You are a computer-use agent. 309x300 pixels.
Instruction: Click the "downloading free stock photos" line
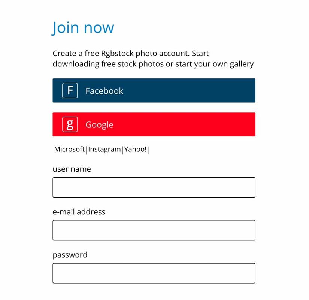(153, 64)
